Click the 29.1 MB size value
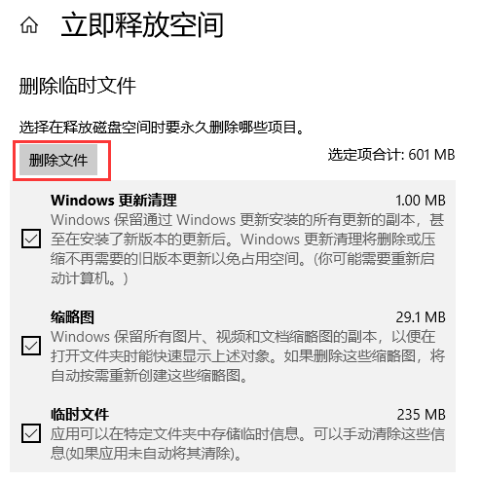 click(x=421, y=317)
